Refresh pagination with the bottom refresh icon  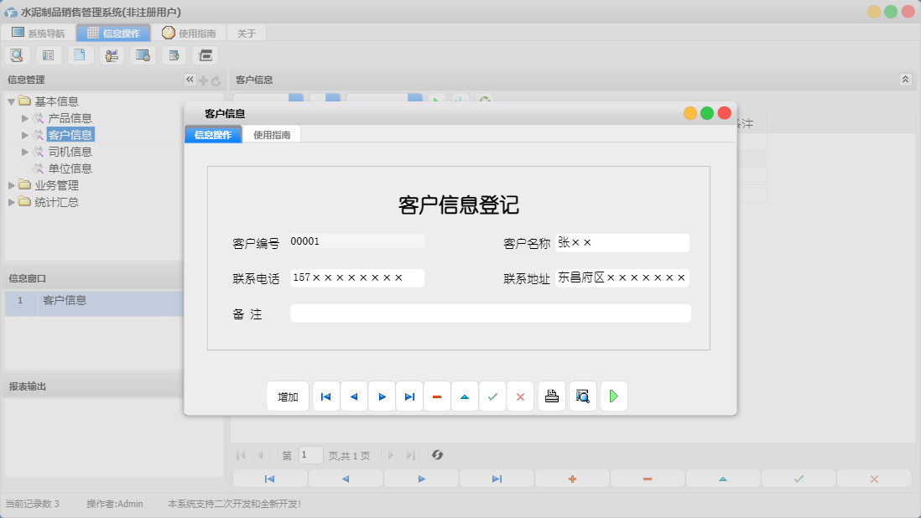coord(437,455)
